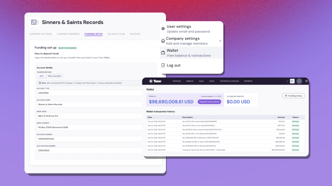Click the $100,000,000.00 amount cell
The height and width of the screenshot is (186, 332).
coord(278,150)
